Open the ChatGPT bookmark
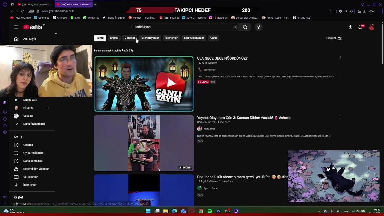 [60, 18]
